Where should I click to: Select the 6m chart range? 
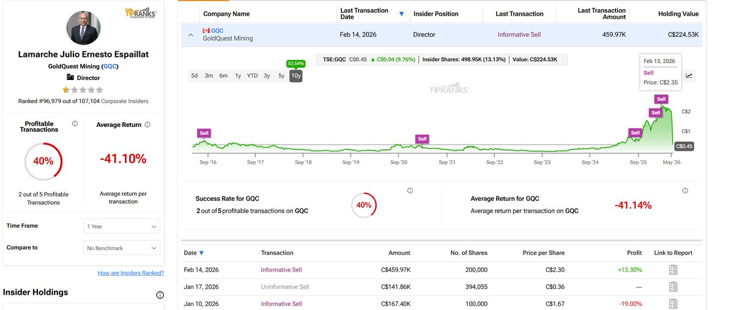point(223,76)
